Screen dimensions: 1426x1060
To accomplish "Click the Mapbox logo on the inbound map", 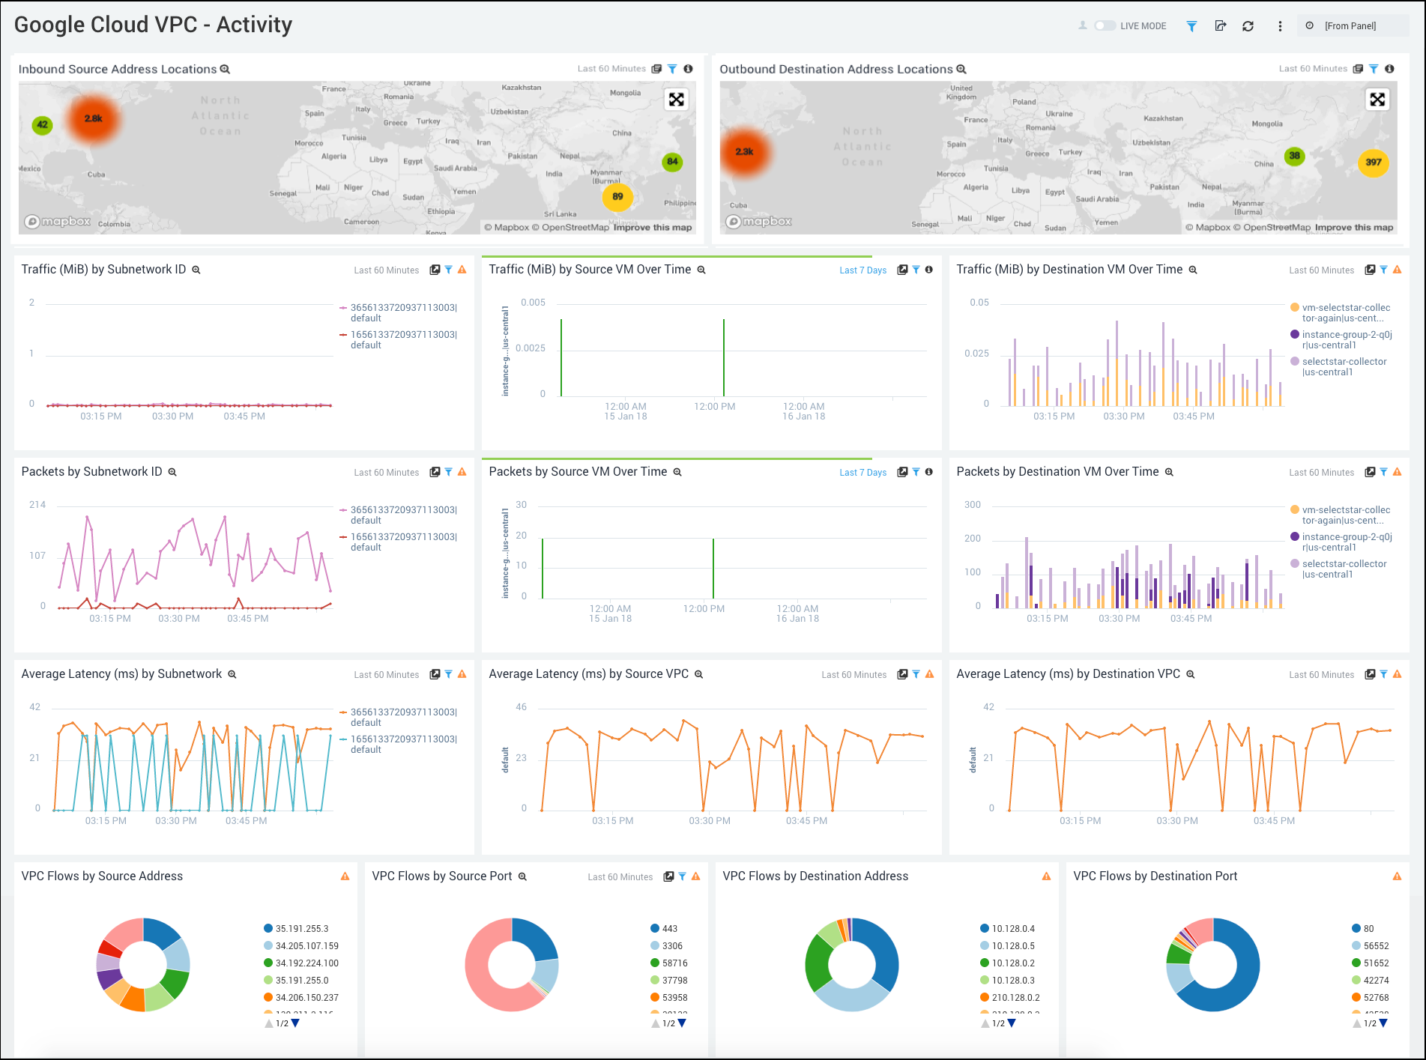I will pyautogui.click(x=58, y=220).
